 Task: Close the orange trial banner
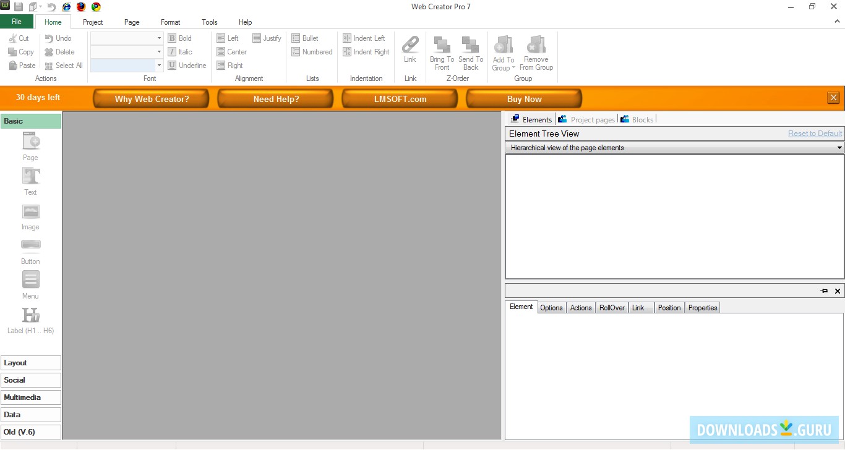(x=833, y=98)
